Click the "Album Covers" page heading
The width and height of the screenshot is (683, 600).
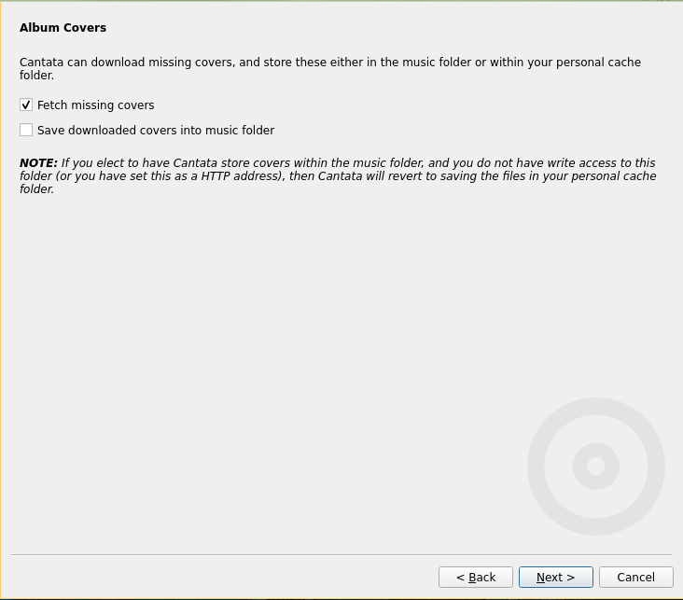63,28
